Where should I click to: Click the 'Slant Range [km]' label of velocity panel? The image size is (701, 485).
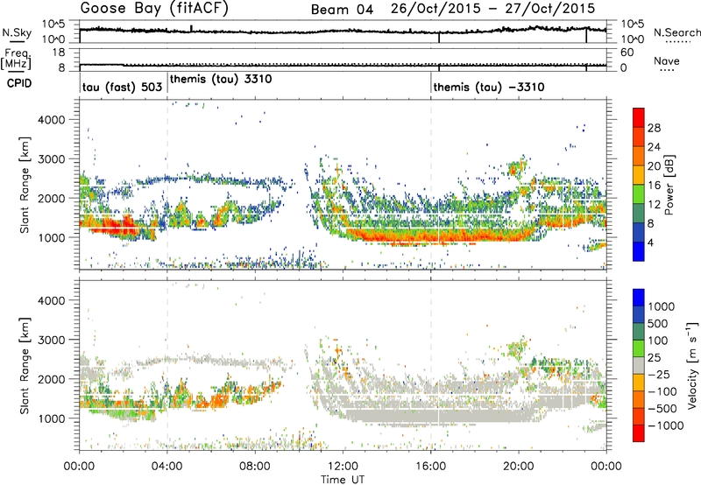[x=25, y=366]
